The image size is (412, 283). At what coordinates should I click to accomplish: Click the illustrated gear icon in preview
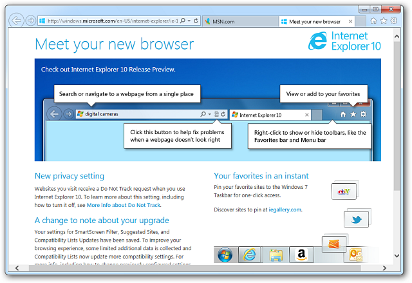(363, 114)
